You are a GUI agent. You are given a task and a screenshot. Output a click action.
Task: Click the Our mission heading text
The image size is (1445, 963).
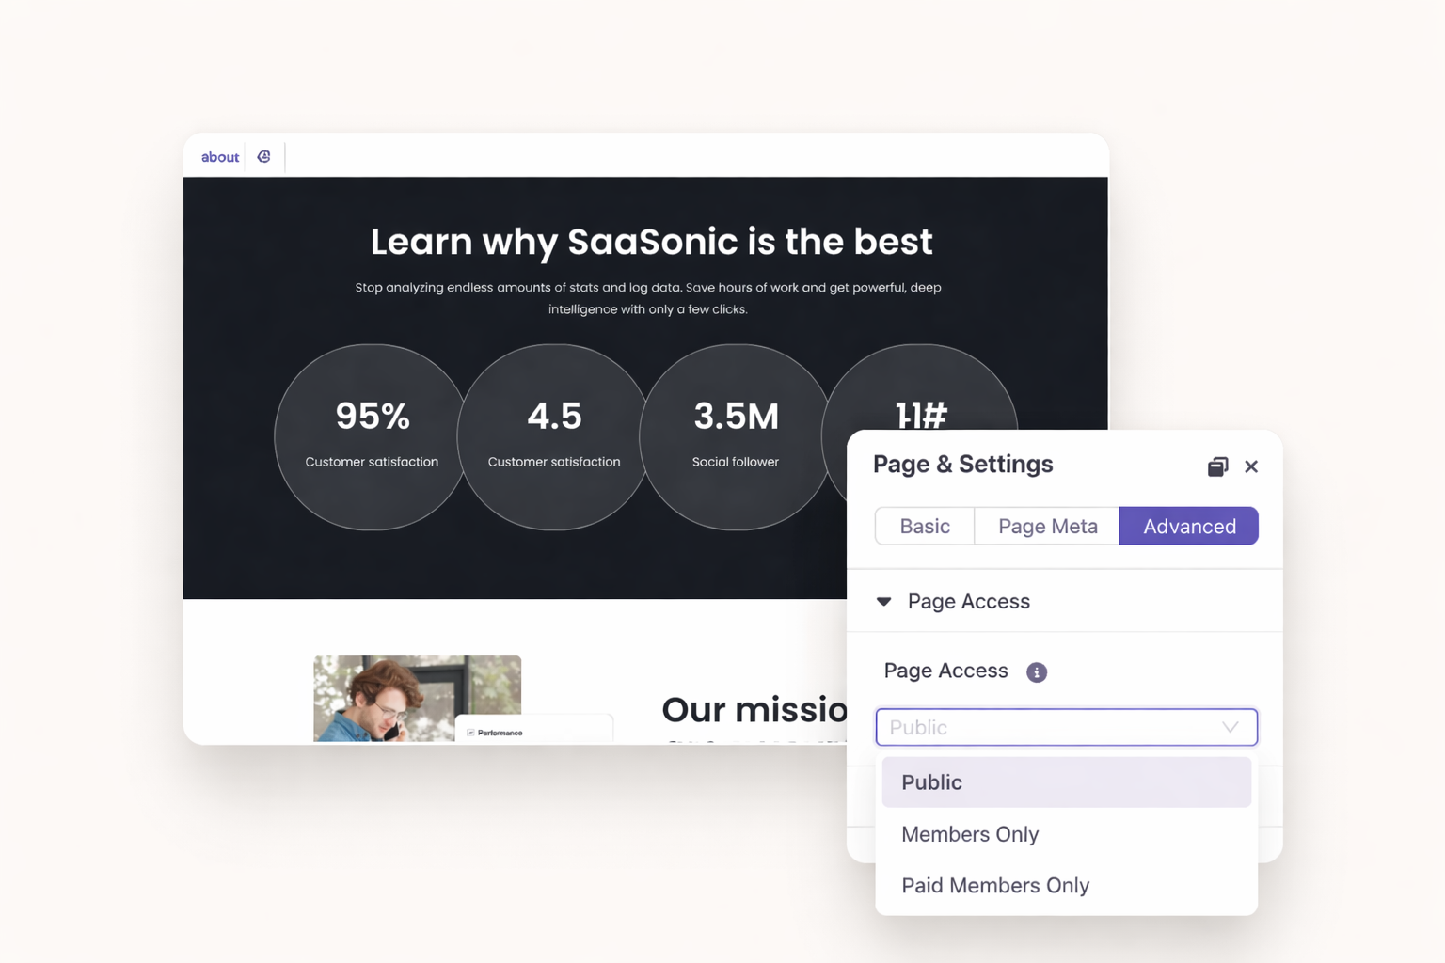pos(754,710)
